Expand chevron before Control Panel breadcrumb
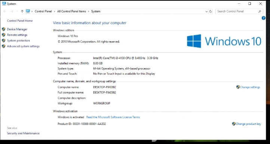This screenshot has height=144, width=270. pyautogui.click(x=32, y=12)
